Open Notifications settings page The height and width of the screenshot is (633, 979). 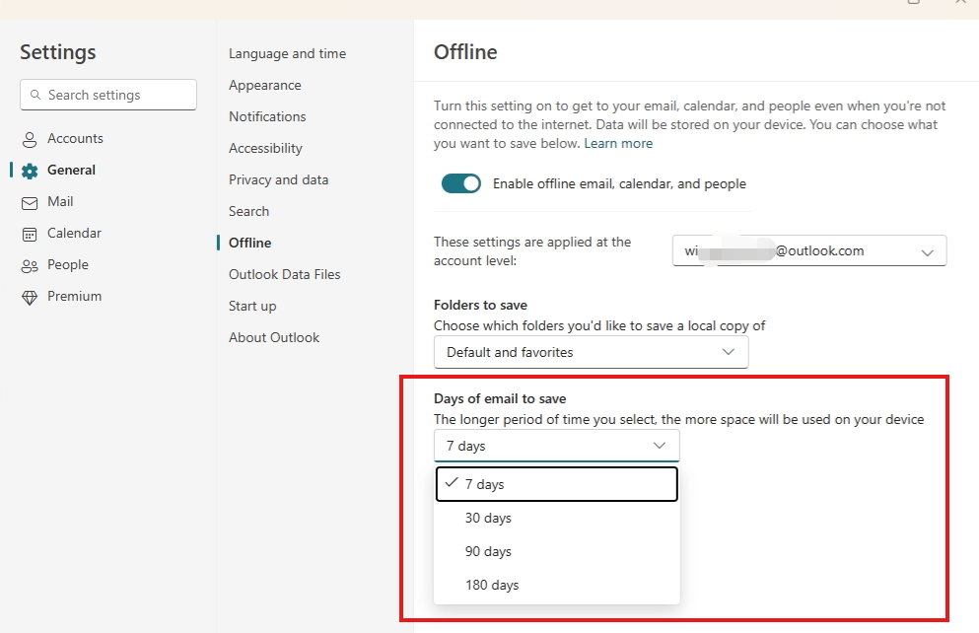click(x=267, y=116)
